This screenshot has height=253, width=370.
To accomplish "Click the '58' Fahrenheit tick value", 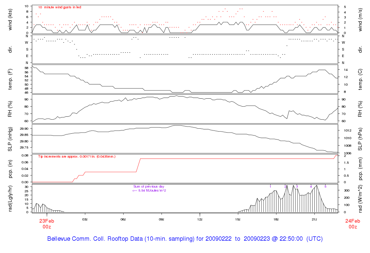I will coord(27,68).
